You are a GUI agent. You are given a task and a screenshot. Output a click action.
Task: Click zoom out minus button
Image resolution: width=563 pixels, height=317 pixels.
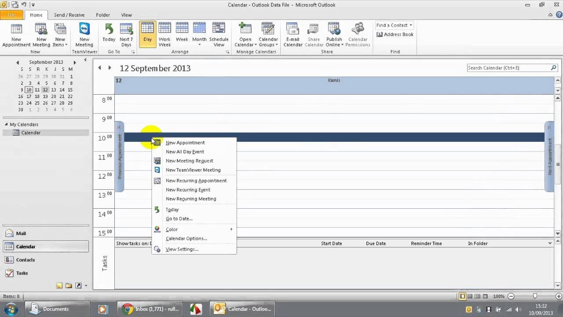pyautogui.click(x=510, y=296)
